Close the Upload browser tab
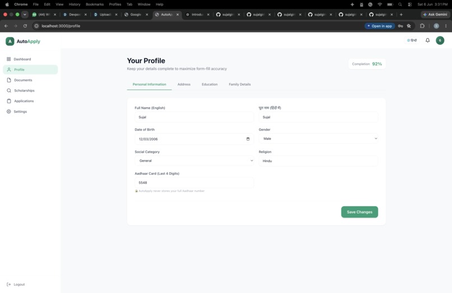Screen dimensions: 452x293 coord(116,15)
